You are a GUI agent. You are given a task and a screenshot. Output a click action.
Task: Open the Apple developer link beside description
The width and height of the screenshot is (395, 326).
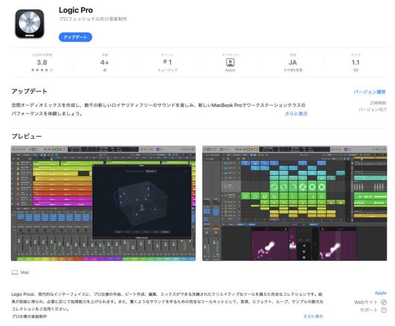click(380, 293)
